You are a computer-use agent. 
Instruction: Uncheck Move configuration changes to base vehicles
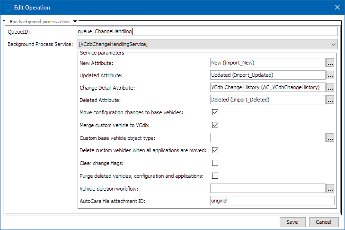pos(215,112)
